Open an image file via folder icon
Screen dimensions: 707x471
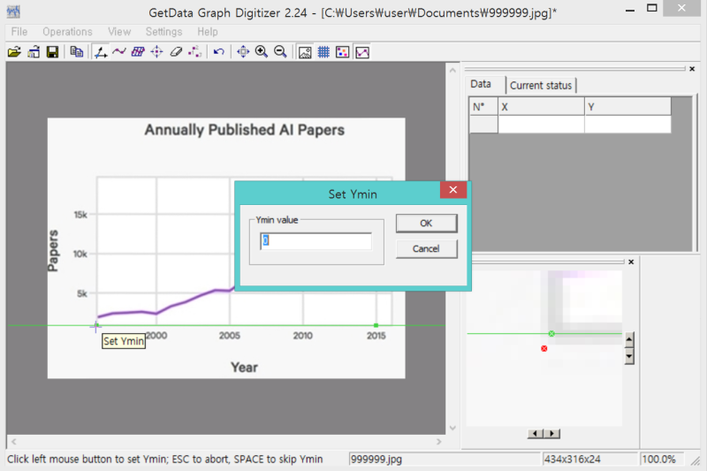click(14, 52)
